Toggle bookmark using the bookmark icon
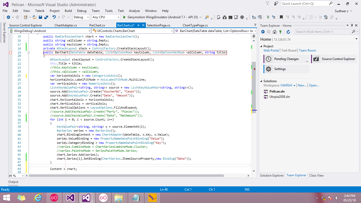Image resolution: width=361 pixels, height=203 pixels. [281, 17]
